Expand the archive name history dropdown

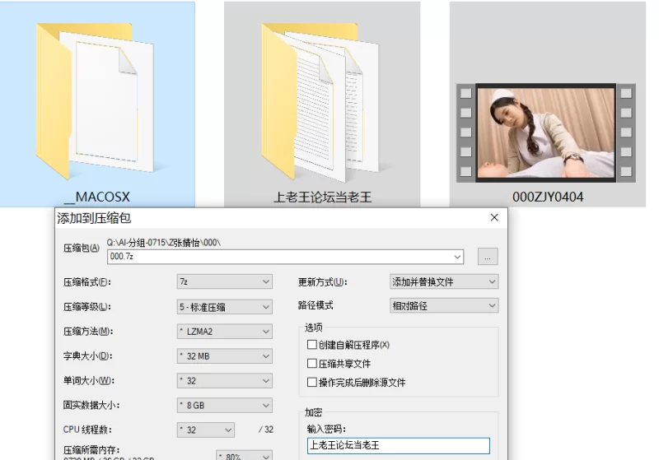coord(457,257)
